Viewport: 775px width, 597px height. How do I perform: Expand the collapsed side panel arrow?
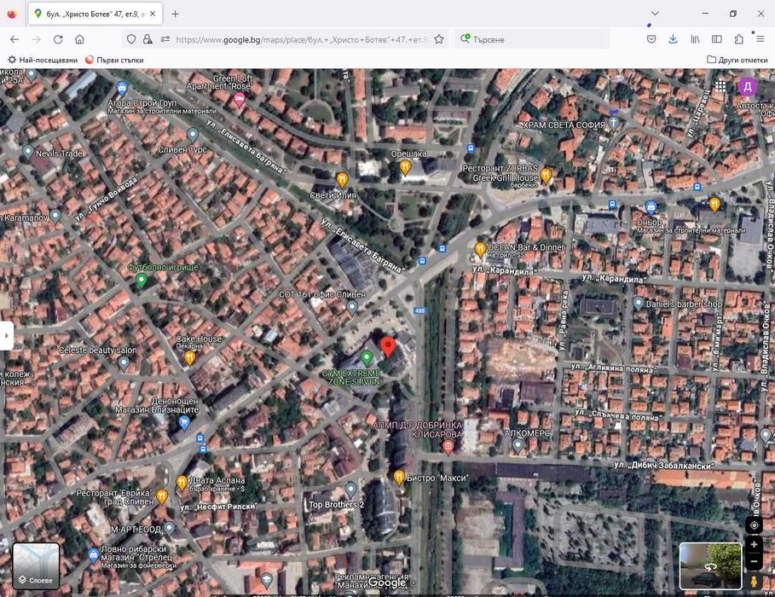(7, 335)
